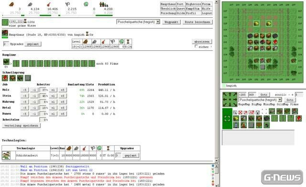This screenshot has width=306, height=187.
Task: Switch to MiniMap view
Action: [269, 104]
